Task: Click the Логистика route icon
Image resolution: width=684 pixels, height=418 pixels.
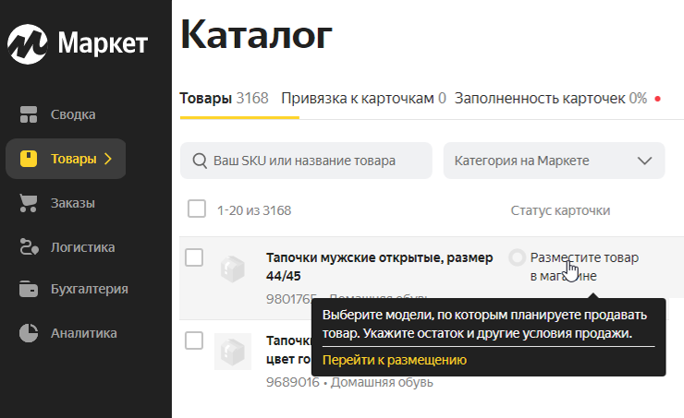Action: click(x=29, y=246)
